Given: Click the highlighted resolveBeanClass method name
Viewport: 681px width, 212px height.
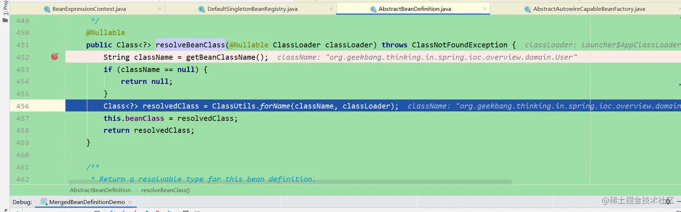Looking at the screenshot, I should pyautogui.click(x=190, y=45).
